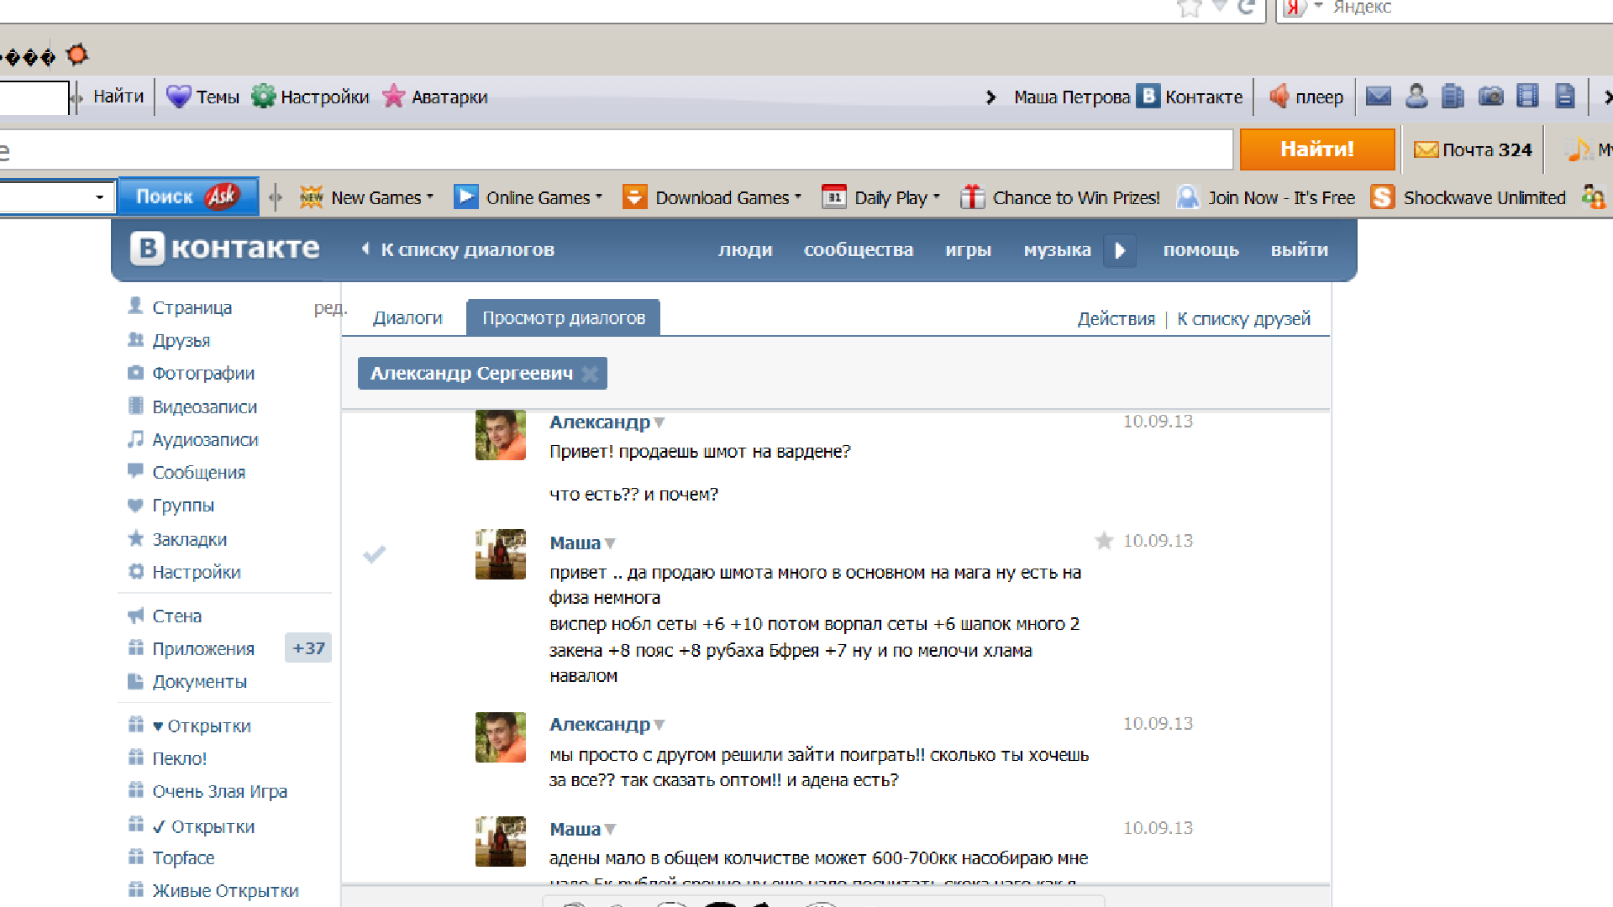Click the +37 applications counter
This screenshot has width=1613, height=907.
point(307,648)
